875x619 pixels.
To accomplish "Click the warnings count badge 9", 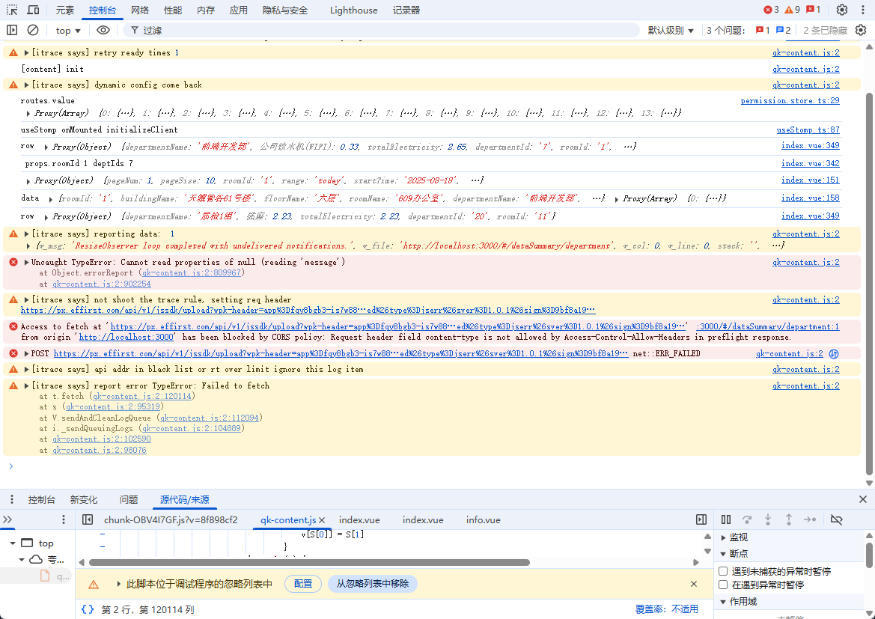I will tap(792, 10).
